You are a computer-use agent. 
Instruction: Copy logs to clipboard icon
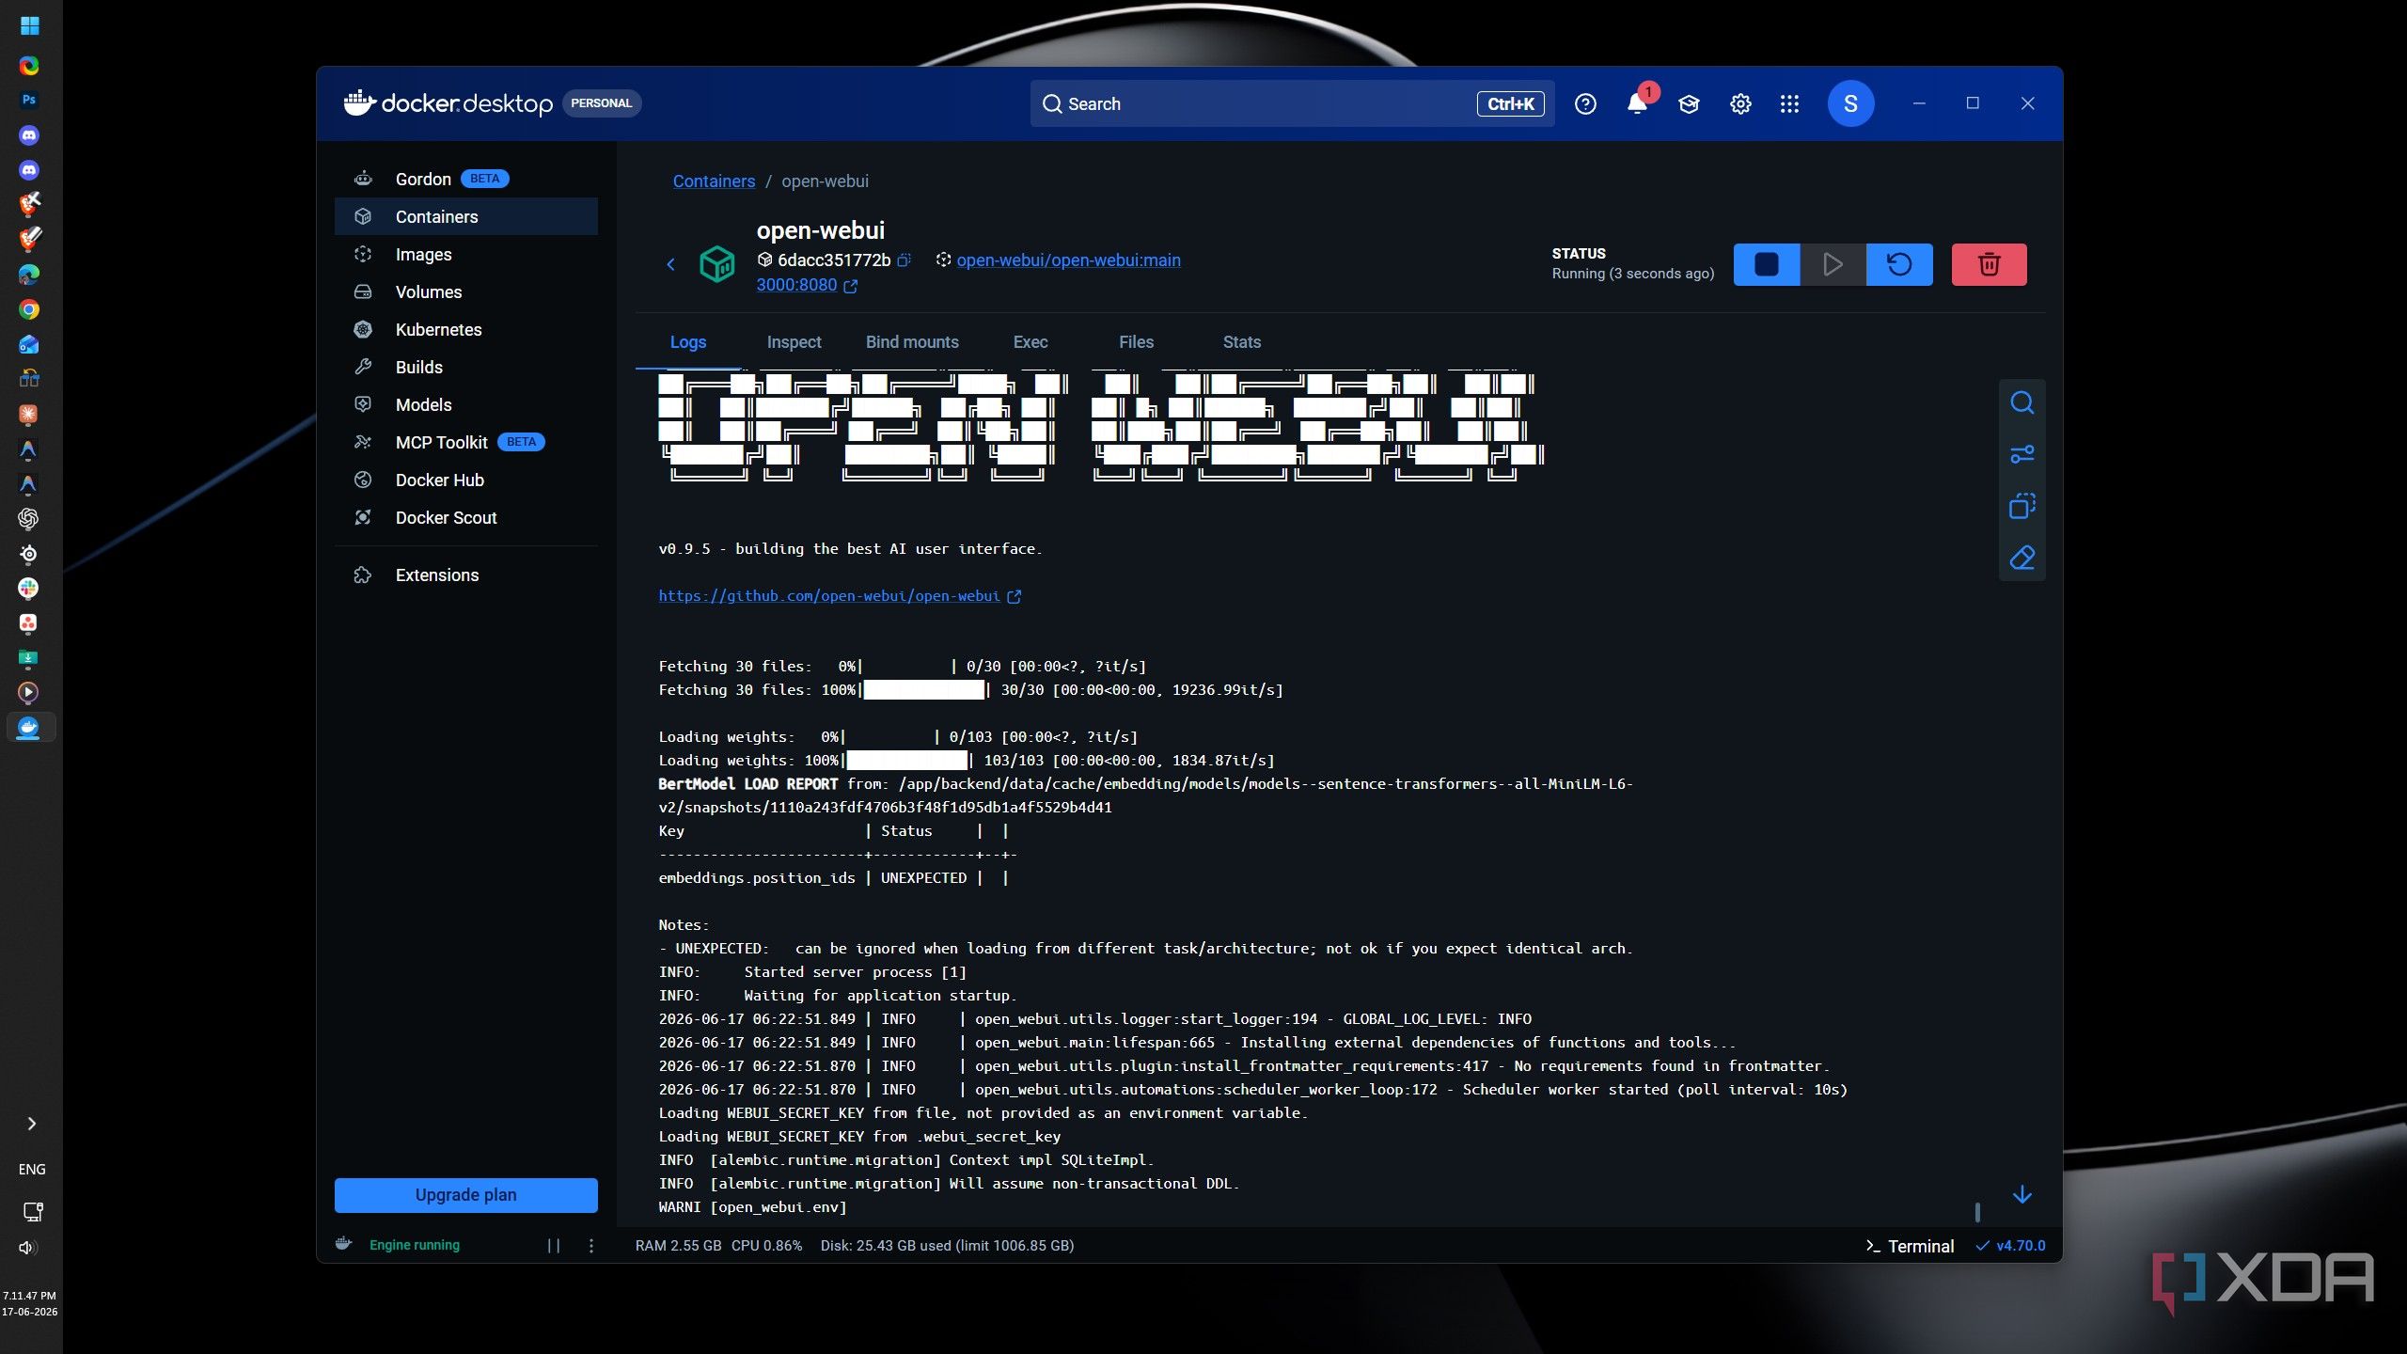2022,507
